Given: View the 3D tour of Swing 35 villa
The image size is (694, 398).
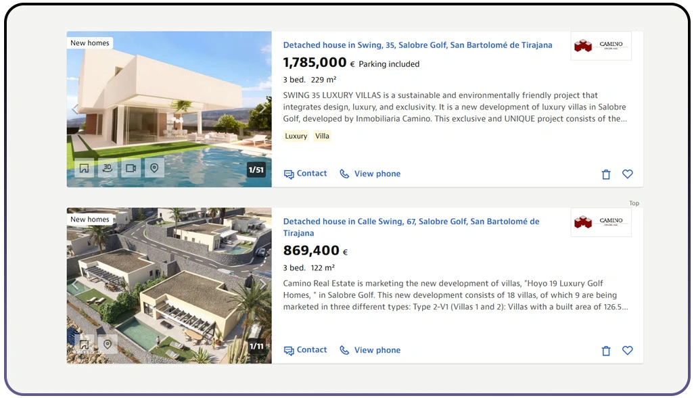Looking at the screenshot, I should [x=108, y=168].
